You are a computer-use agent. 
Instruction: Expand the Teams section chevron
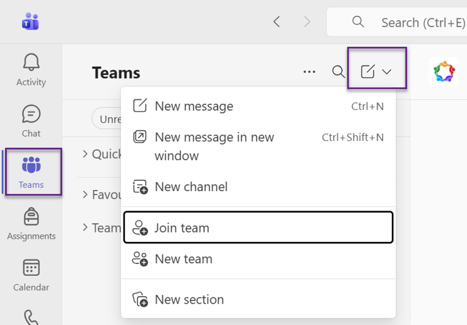click(x=85, y=228)
